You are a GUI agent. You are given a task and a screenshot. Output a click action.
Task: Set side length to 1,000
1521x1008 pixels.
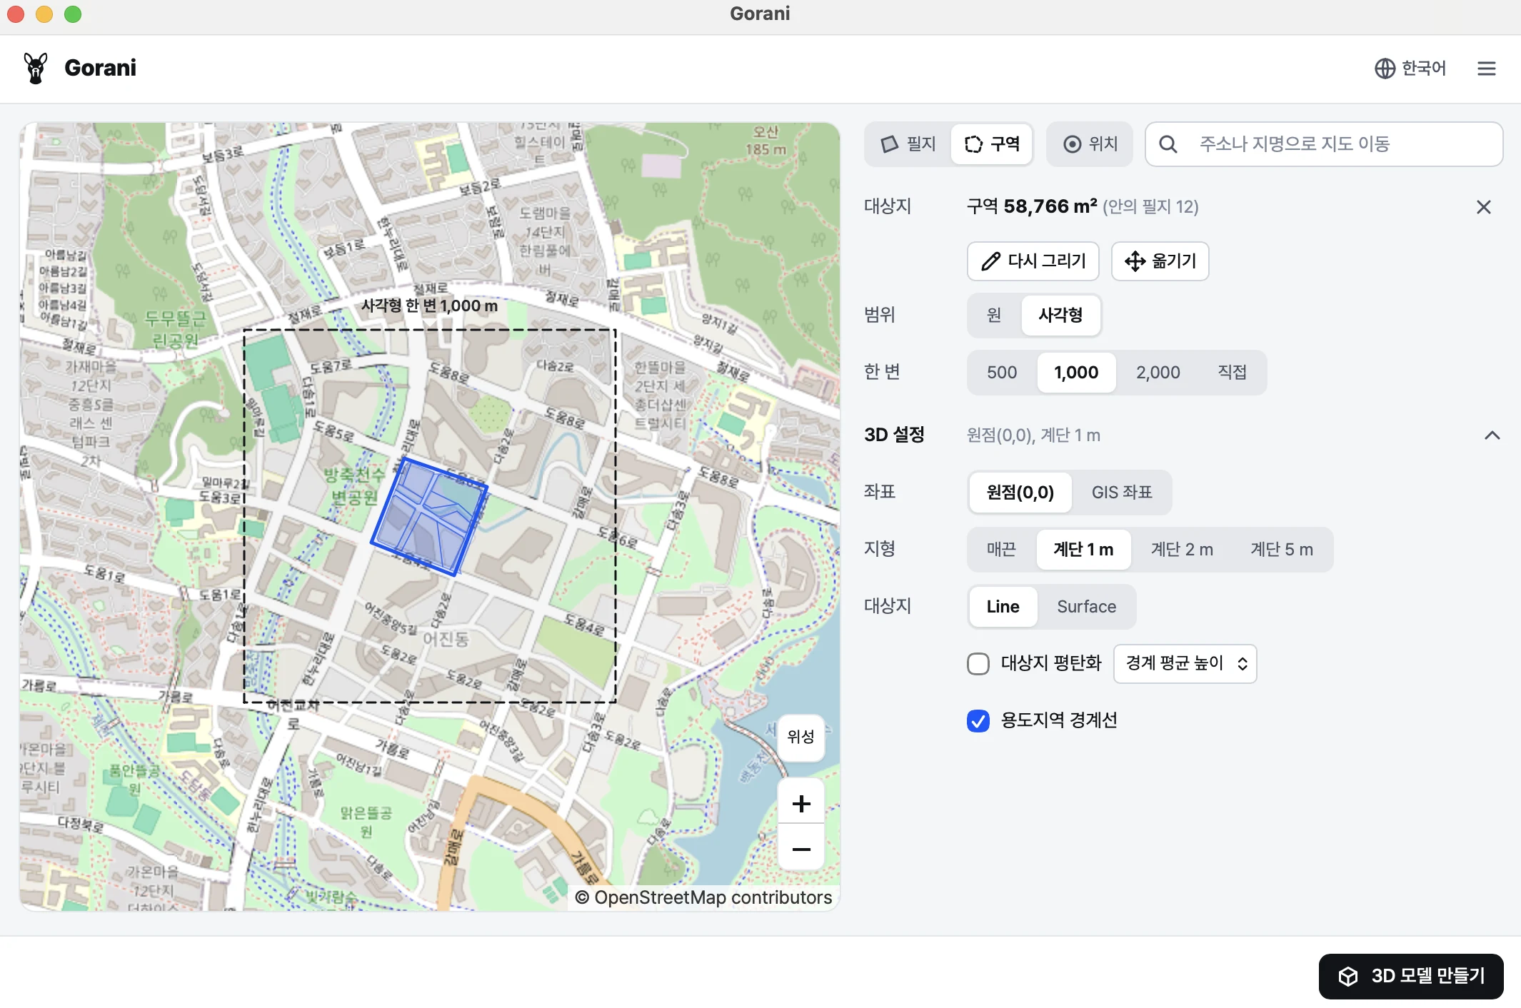point(1076,373)
